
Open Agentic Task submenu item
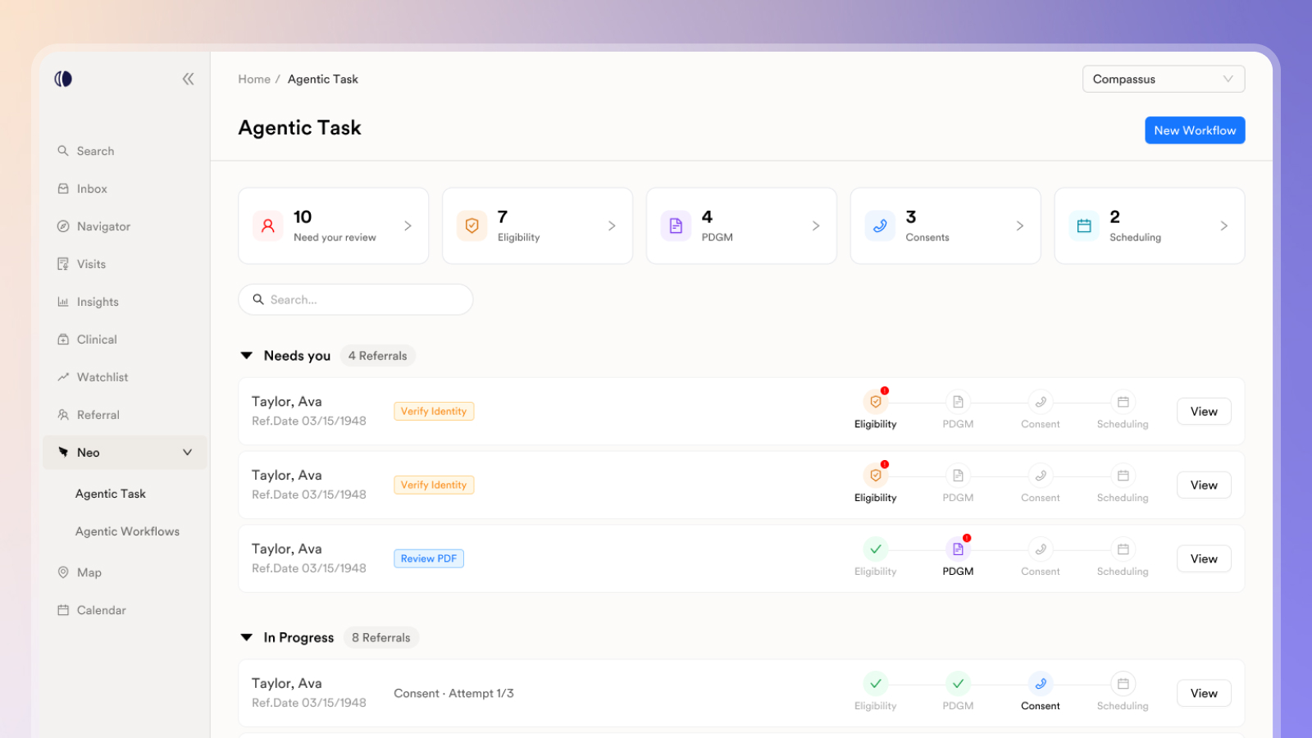[x=111, y=494]
